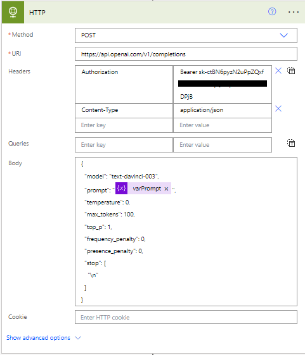This screenshot has width=305, height=355.
Task: Click the Queries Enter value field
Action: (223, 145)
